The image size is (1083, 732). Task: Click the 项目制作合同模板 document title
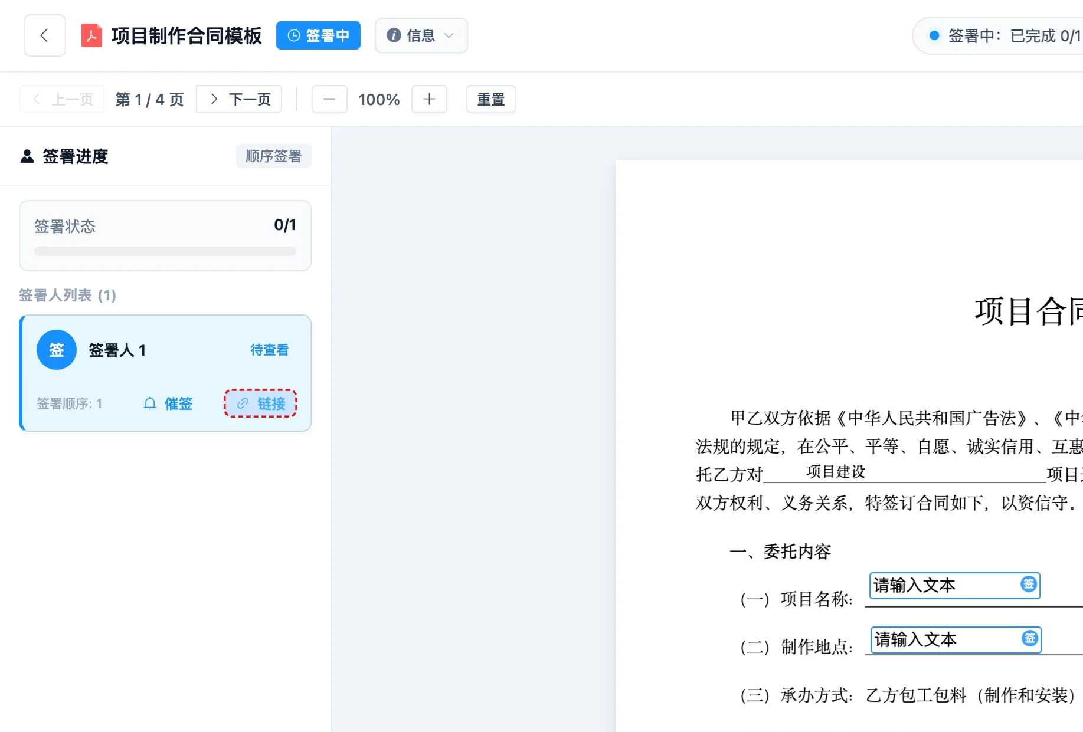point(187,35)
